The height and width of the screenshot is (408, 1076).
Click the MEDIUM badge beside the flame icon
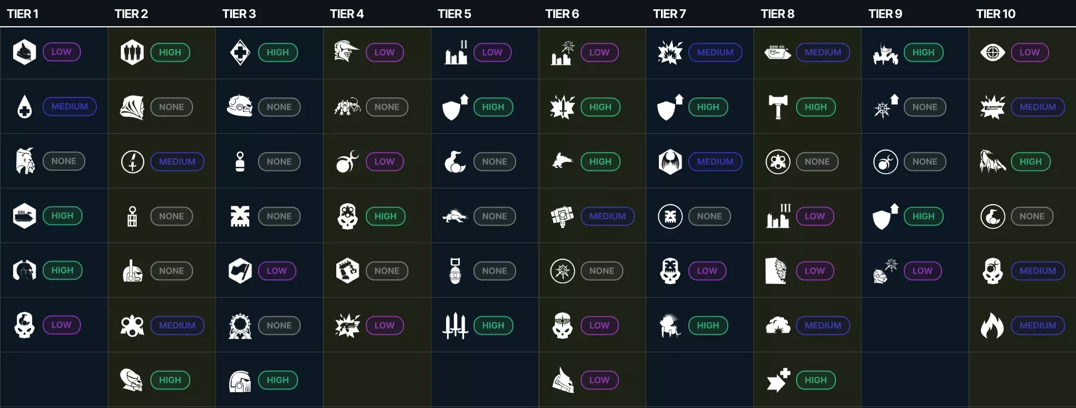pyautogui.click(x=1038, y=326)
